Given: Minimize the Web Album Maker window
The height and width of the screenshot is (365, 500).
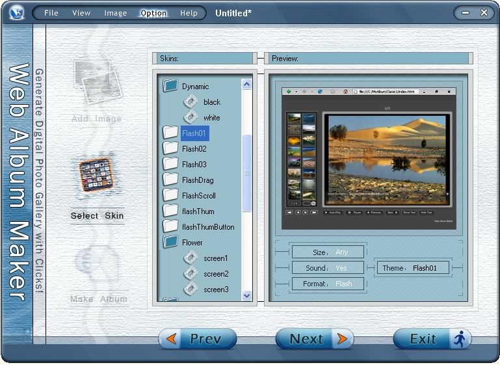Looking at the screenshot, I should (466, 13).
